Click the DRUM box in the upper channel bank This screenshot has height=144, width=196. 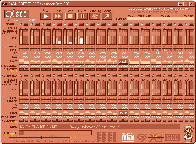tap(123, 61)
